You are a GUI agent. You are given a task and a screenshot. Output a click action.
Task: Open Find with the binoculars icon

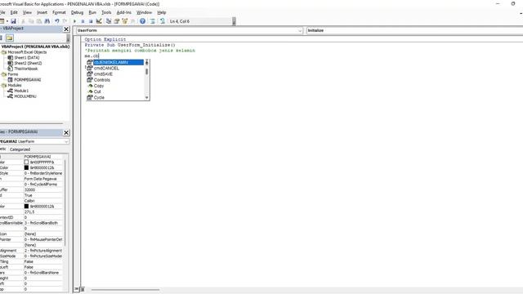pos(47,21)
